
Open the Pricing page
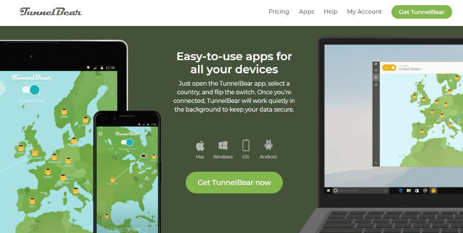[x=279, y=12]
